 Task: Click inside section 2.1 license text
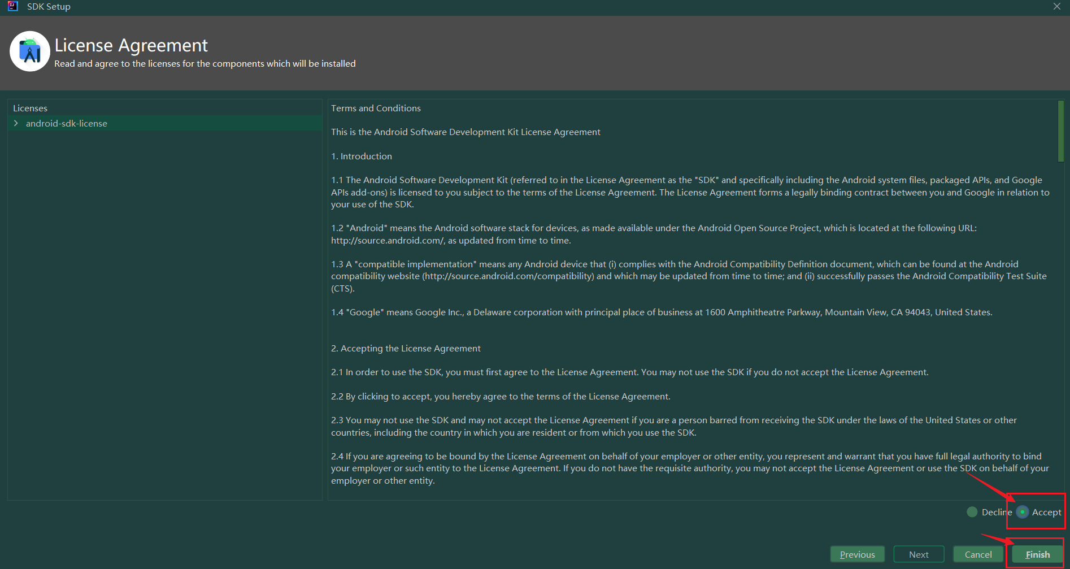(630, 372)
